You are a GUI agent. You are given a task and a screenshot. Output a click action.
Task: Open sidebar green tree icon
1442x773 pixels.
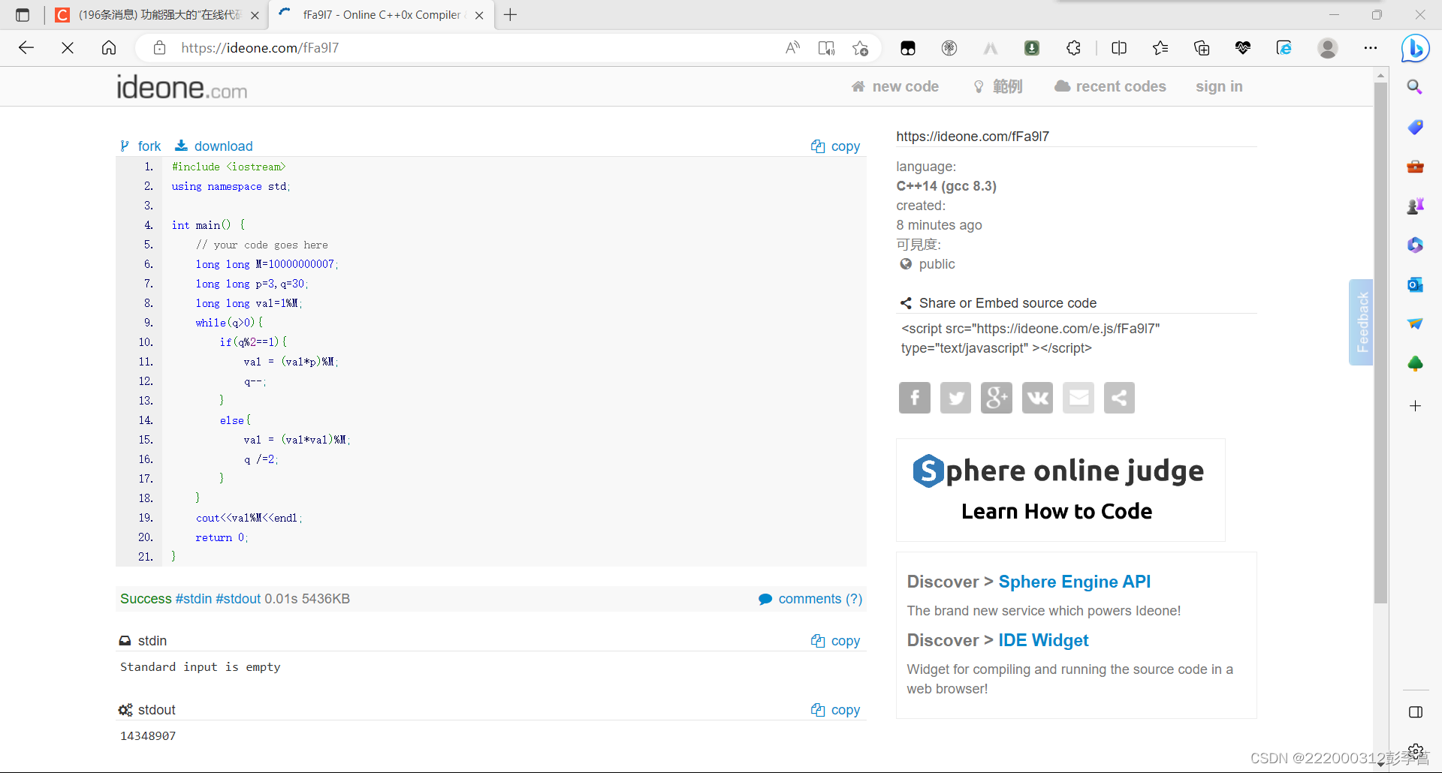click(x=1415, y=364)
